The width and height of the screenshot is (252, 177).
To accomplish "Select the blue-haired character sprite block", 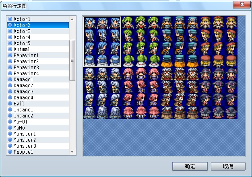I will (102, 42).
